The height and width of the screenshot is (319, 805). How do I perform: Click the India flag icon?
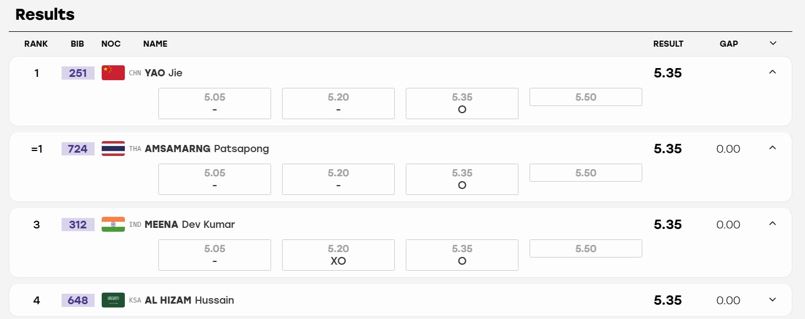click(x=113, y=225)
